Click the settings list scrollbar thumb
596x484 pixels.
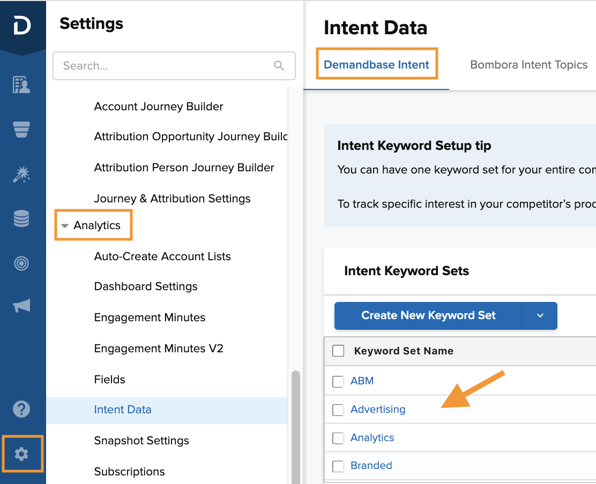click(x=296, y=427)
